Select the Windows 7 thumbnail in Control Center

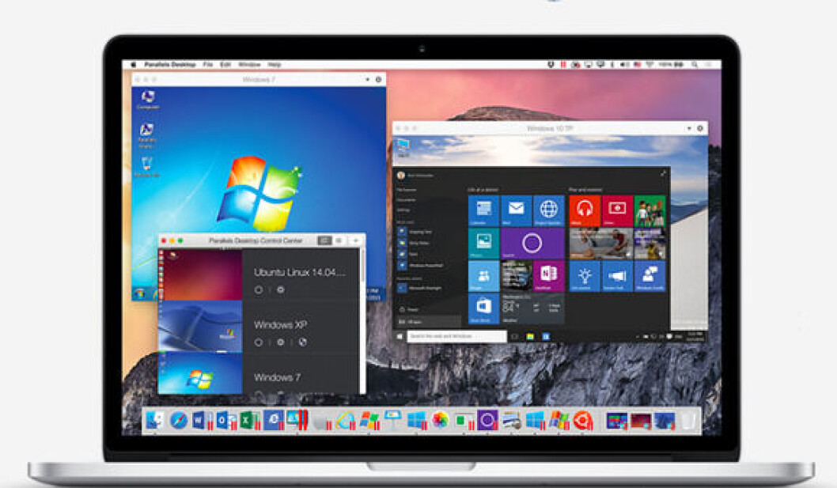201,374
